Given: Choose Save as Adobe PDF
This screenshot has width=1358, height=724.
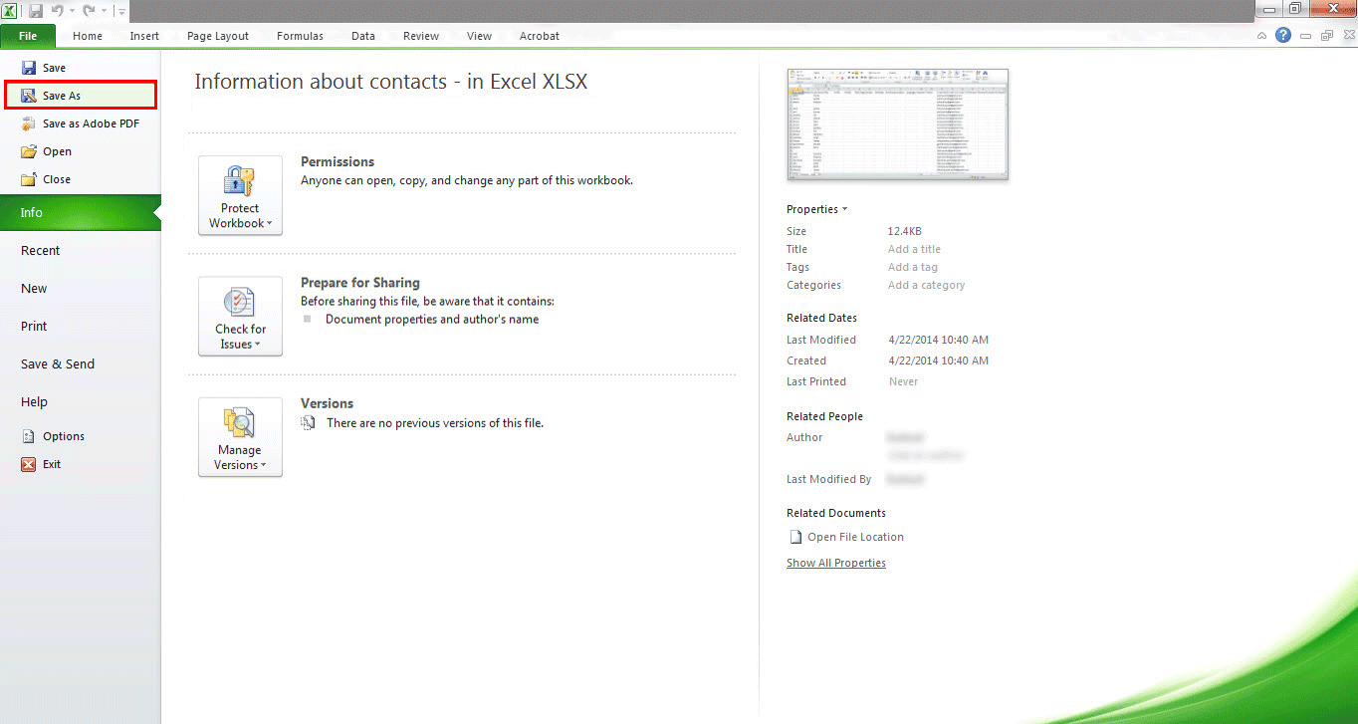Looking at the screenshot, I should coord(81,123).
